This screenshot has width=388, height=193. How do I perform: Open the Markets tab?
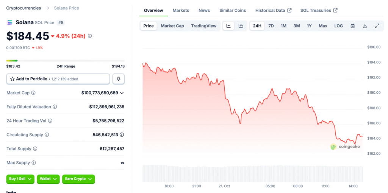point(181,10)
